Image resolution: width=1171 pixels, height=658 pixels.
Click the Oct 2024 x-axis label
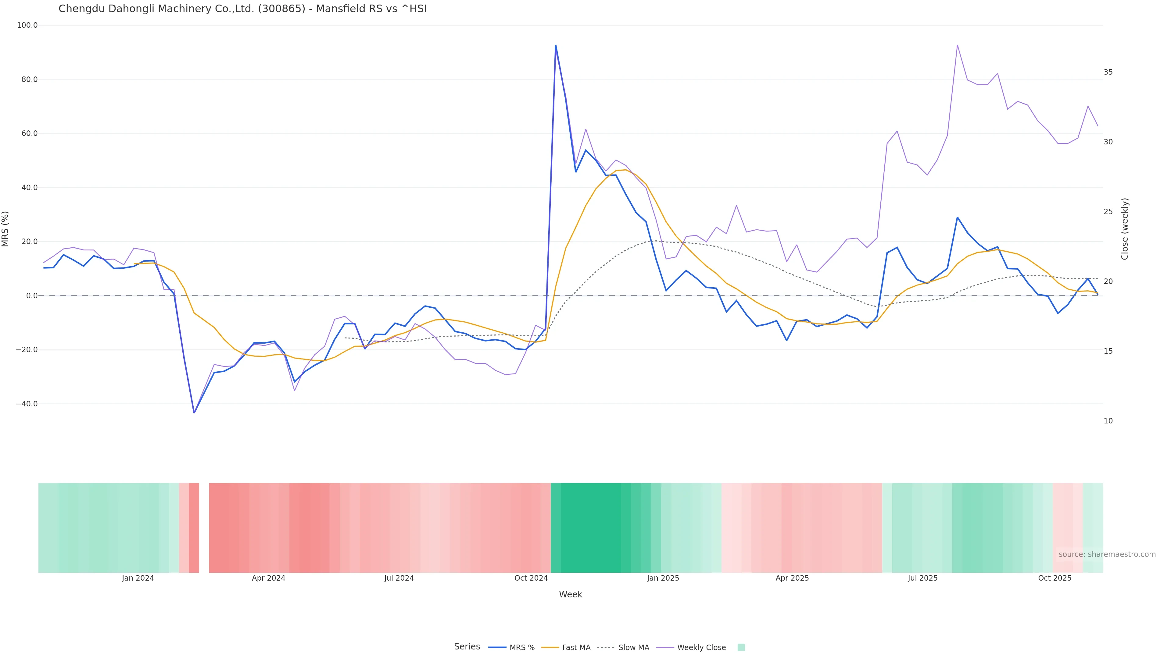[531, 578]
